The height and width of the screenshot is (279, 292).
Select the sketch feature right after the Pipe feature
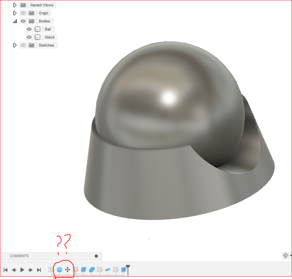point(116,270)
